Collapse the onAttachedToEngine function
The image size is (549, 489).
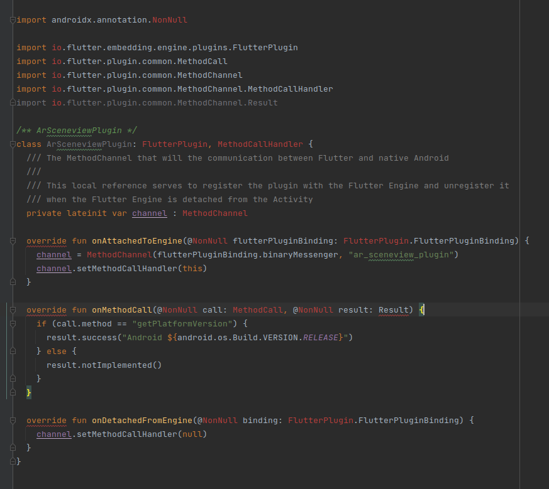(x=13, y=241)
